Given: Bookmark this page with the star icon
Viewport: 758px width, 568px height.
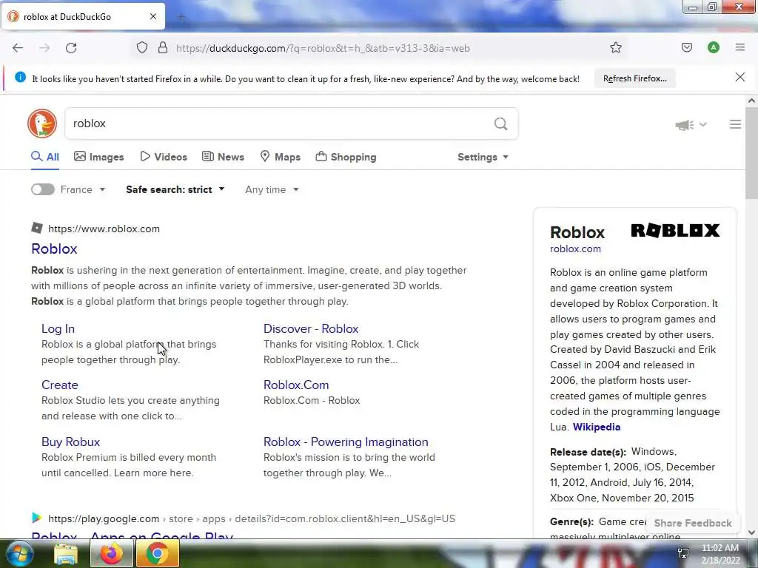Looking at the screenshot, I should point(615,47).
